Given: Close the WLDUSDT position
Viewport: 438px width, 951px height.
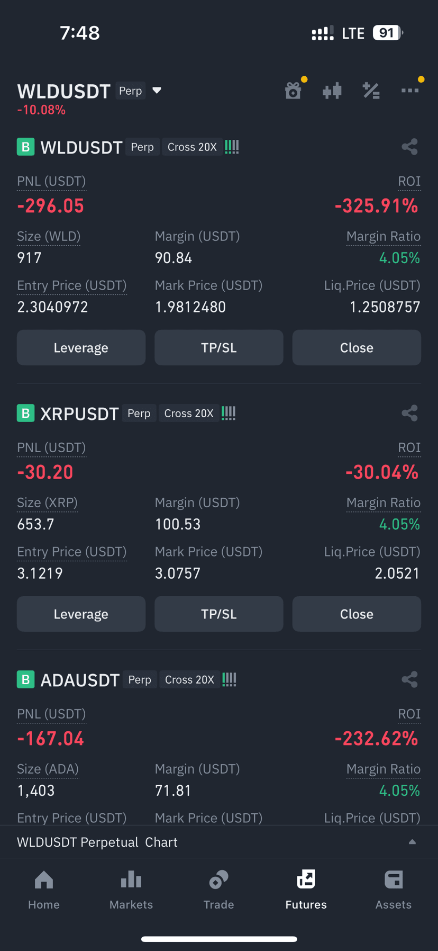Looking at the screenshot, I should pos(357,347).
